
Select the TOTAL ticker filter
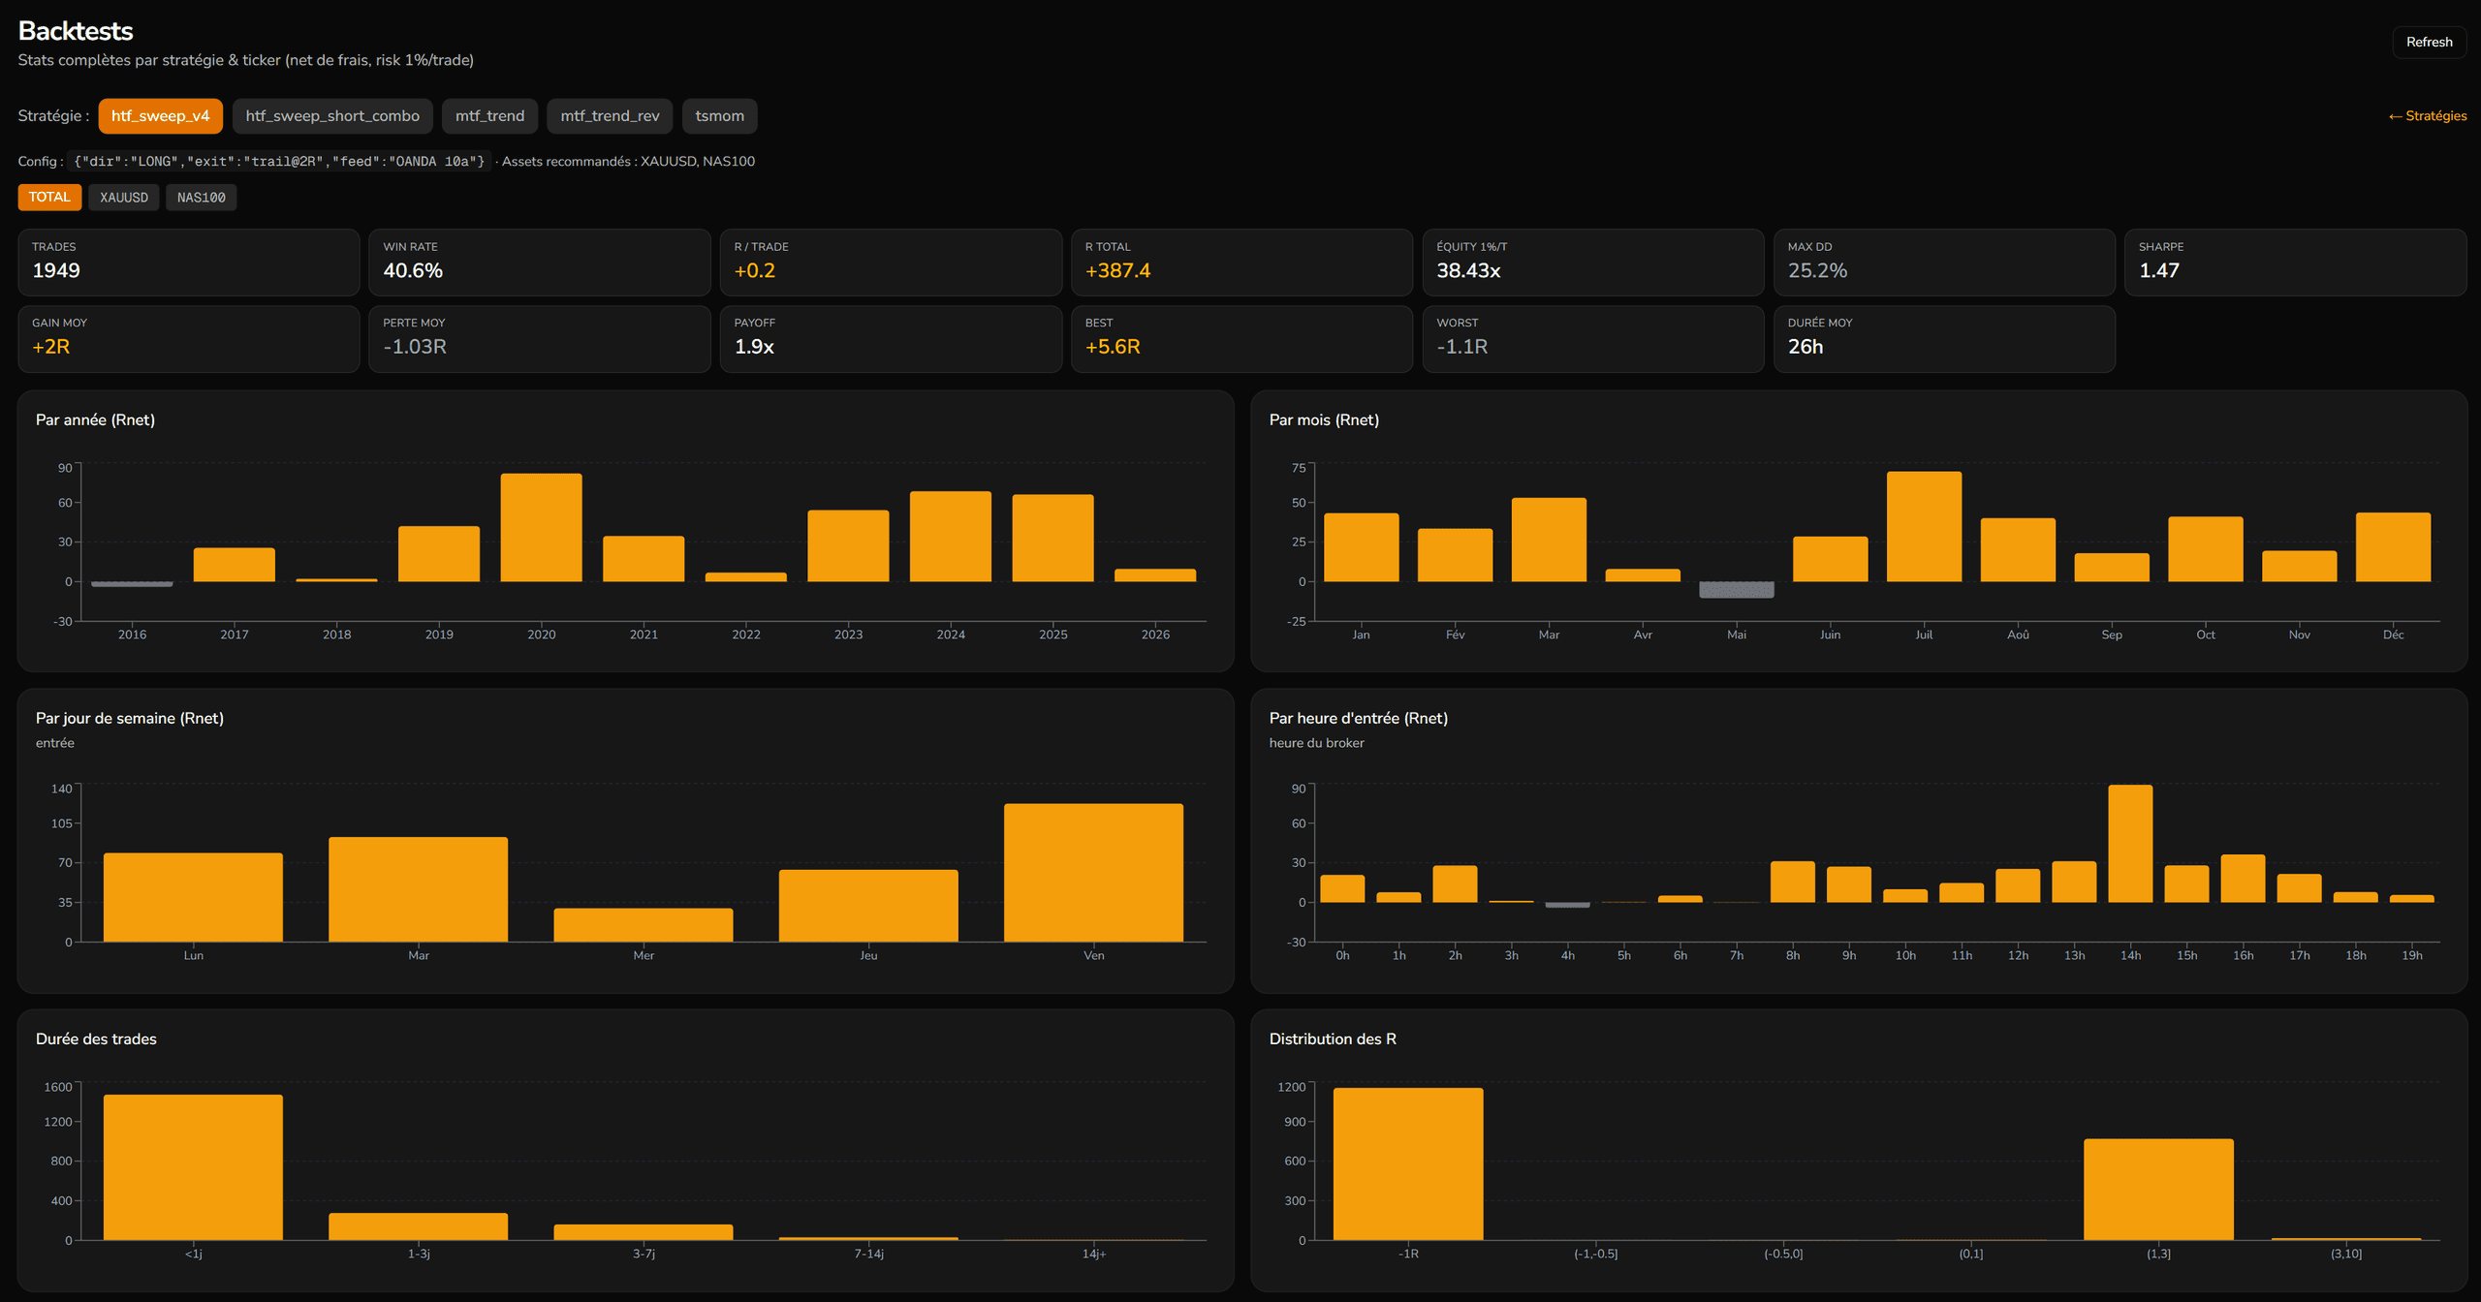tap(49, 197)
